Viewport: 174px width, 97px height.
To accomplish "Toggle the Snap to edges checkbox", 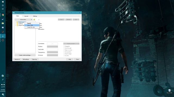I will pyautogui.click(x=64, y=54).
